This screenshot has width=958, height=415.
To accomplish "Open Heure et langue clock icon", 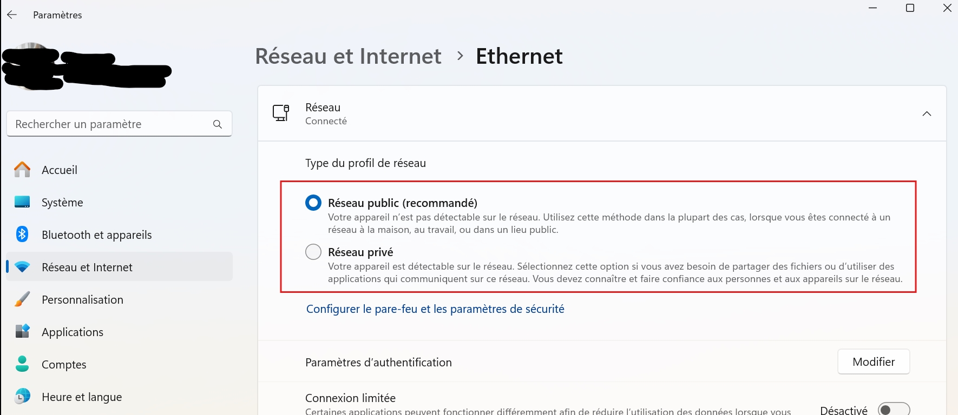I will click(x=21, y=396).
